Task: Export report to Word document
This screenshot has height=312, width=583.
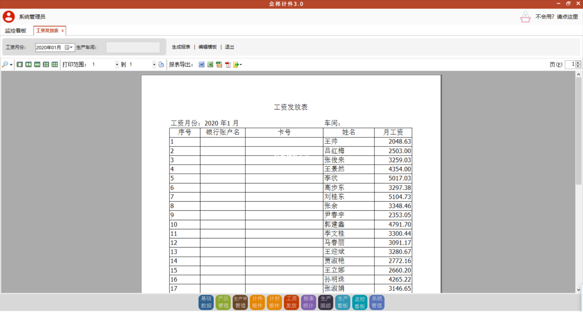Action: click(201, 65)
